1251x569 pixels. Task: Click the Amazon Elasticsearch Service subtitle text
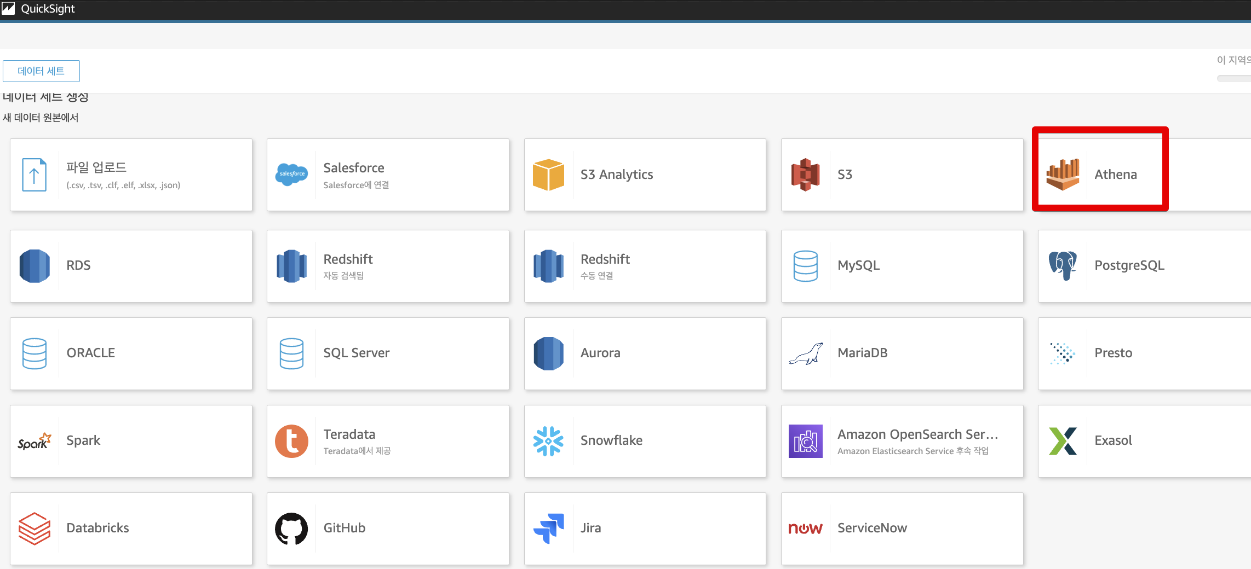[x=913, y=451]
